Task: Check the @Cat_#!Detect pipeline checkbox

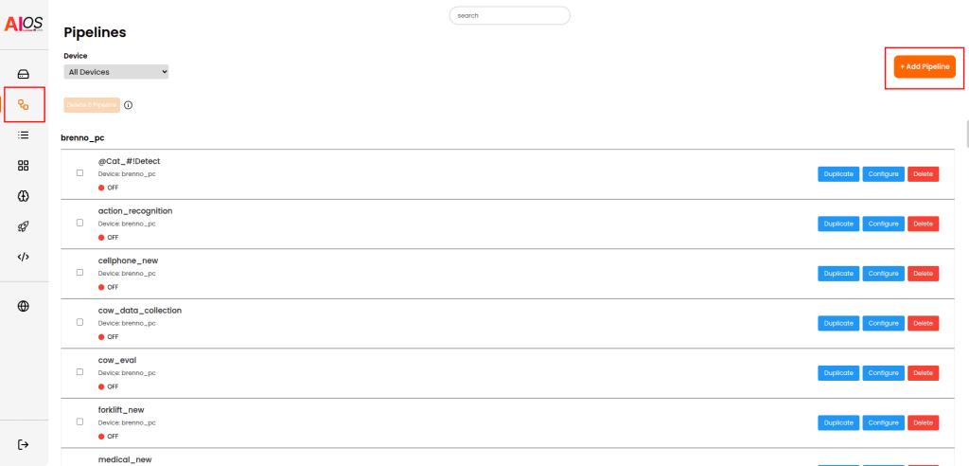Action: [79, 173]
